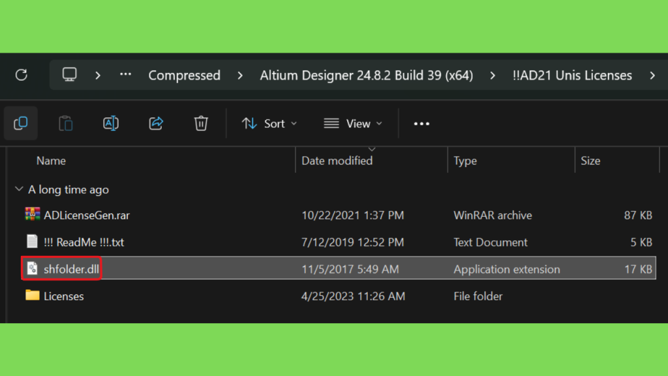Click the date 4/25/2023 11:26 AM
Screen dimensions: 668x376
(353, 296)
